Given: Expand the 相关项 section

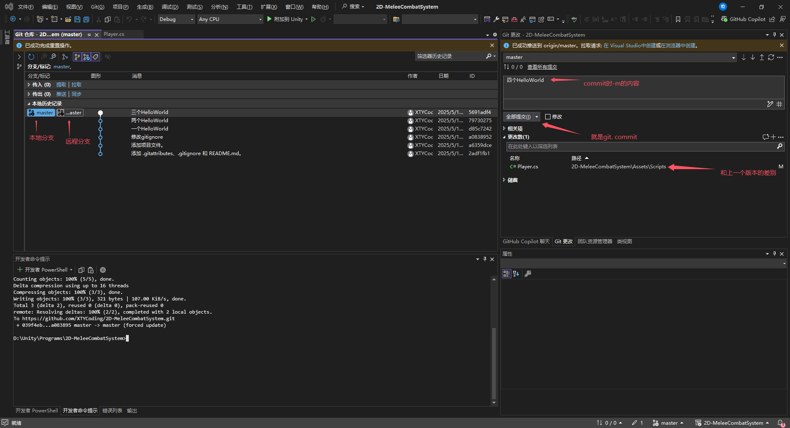Looking at the screenshot, I should (x=504, y=129).
